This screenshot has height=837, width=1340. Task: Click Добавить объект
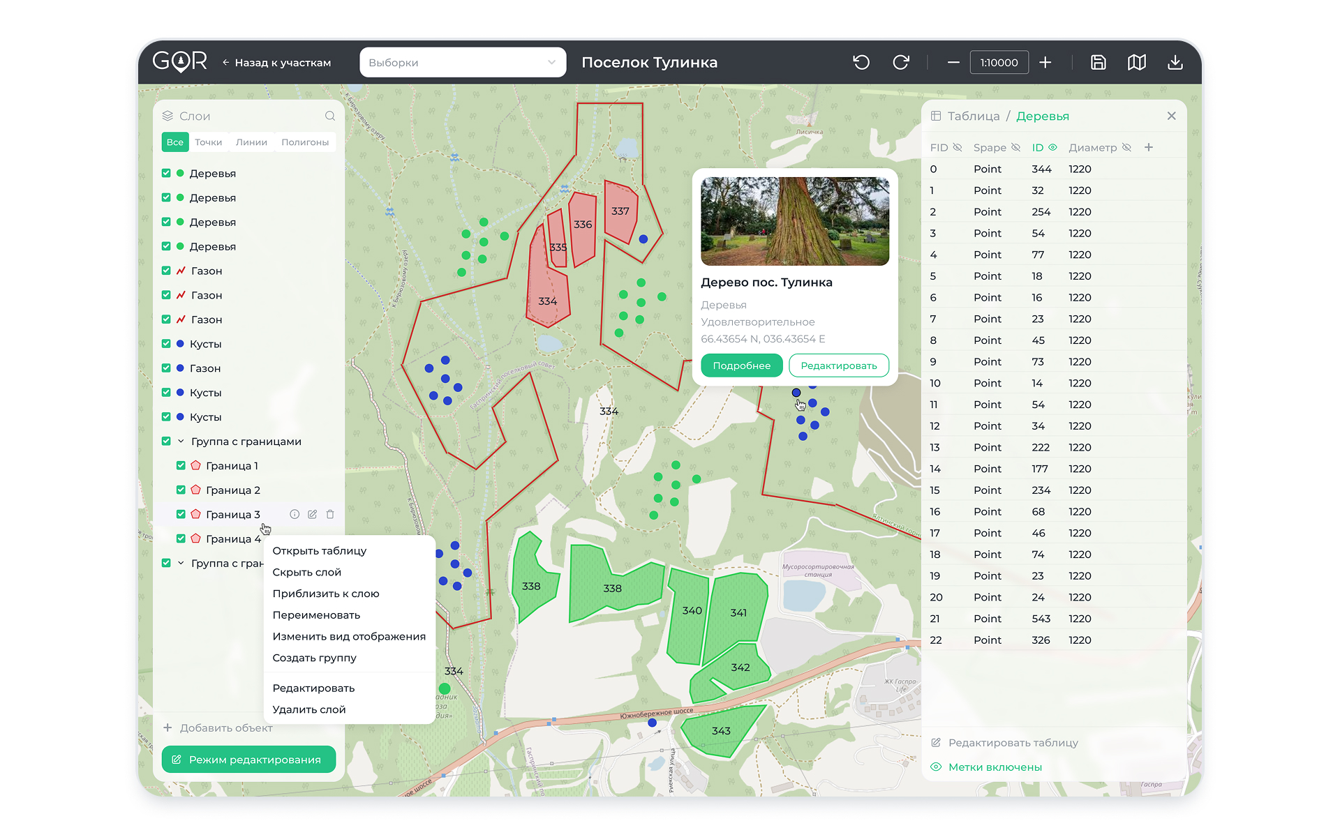(218, 727)
